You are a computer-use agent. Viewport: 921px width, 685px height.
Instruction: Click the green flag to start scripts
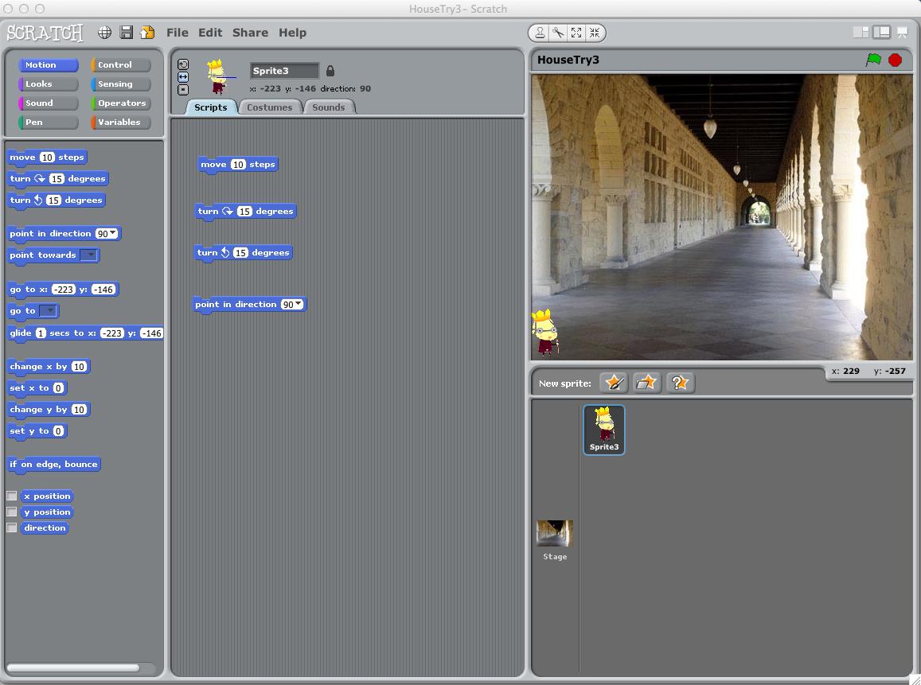[873, 60]
